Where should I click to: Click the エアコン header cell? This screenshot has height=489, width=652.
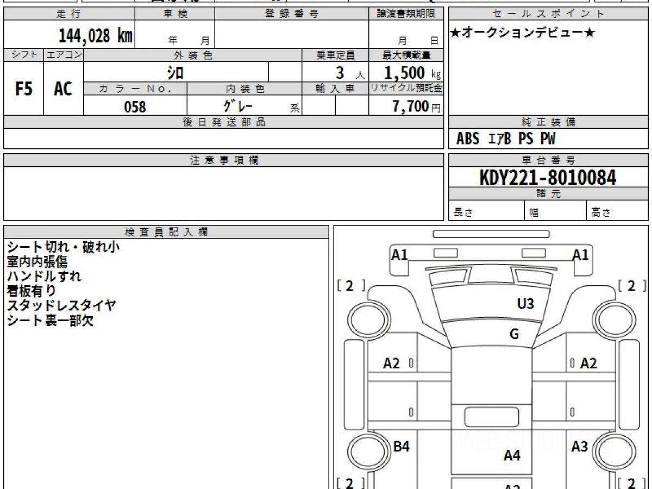[64, 55]
